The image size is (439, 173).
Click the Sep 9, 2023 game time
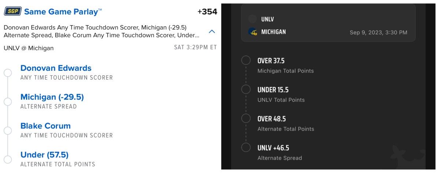[378, 32]
